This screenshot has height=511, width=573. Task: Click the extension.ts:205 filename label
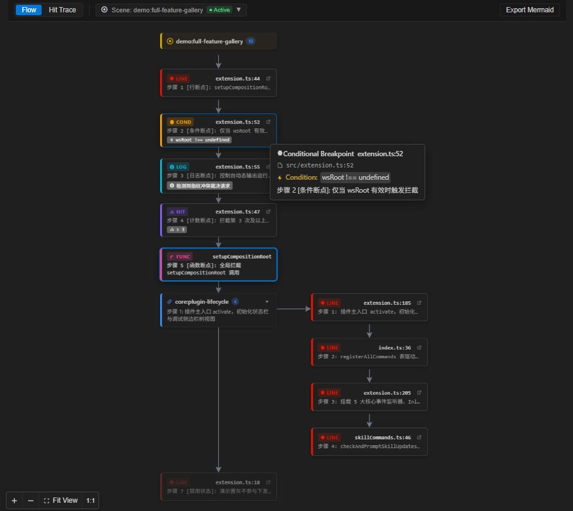coord(387,393)
